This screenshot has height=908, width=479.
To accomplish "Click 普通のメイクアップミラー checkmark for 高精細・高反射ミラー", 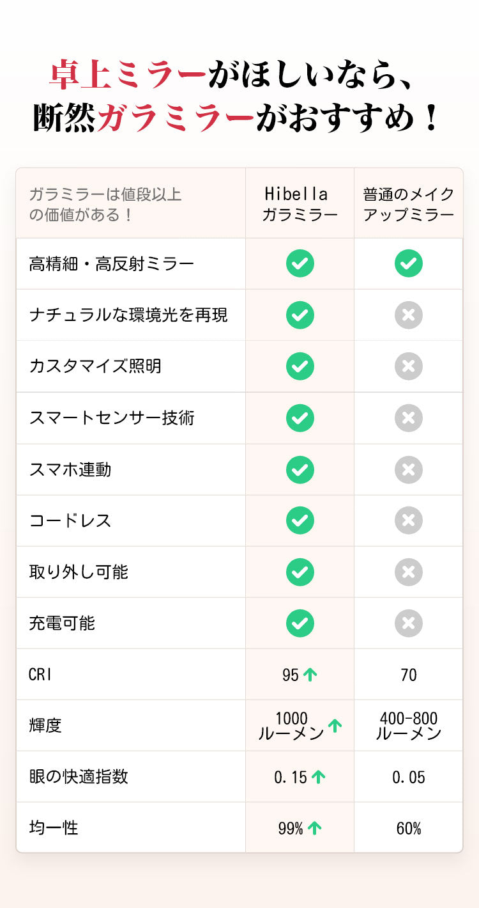I will (409, 263).
